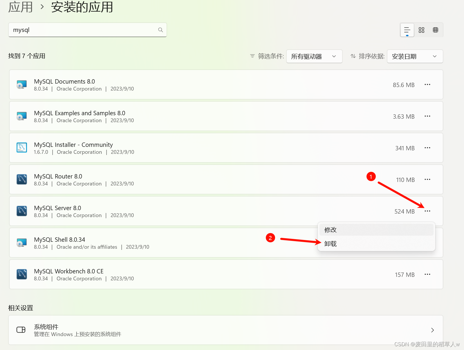Viewport: 464px width, 350px height.
Task: Select the MySQL Server 8.0 title
Action: click(57, 208)
